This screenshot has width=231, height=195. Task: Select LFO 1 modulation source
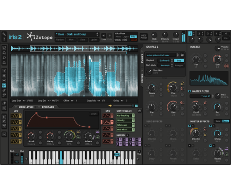[x=16, y=116]
